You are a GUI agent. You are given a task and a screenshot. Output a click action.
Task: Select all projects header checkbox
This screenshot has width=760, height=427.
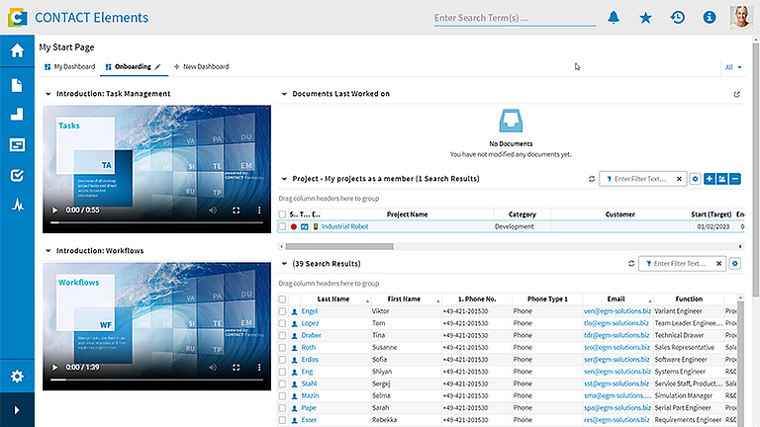coord(282,213)
